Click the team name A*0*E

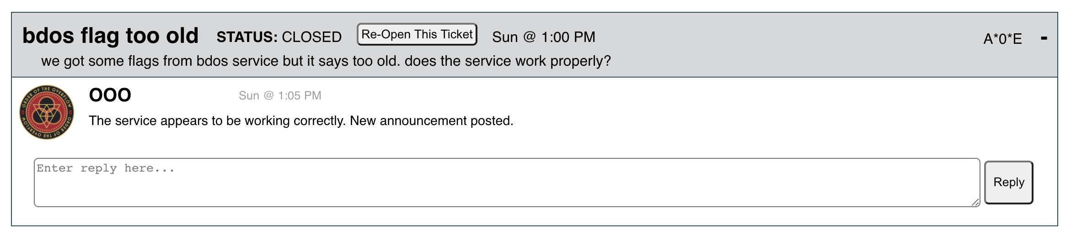pyautogui.click(x=1003, y=39)
